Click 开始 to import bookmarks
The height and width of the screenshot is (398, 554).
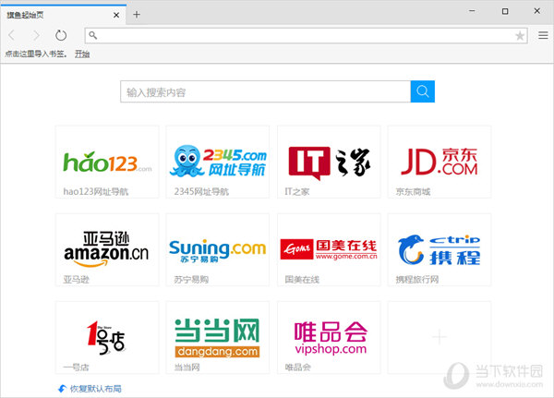82,54
